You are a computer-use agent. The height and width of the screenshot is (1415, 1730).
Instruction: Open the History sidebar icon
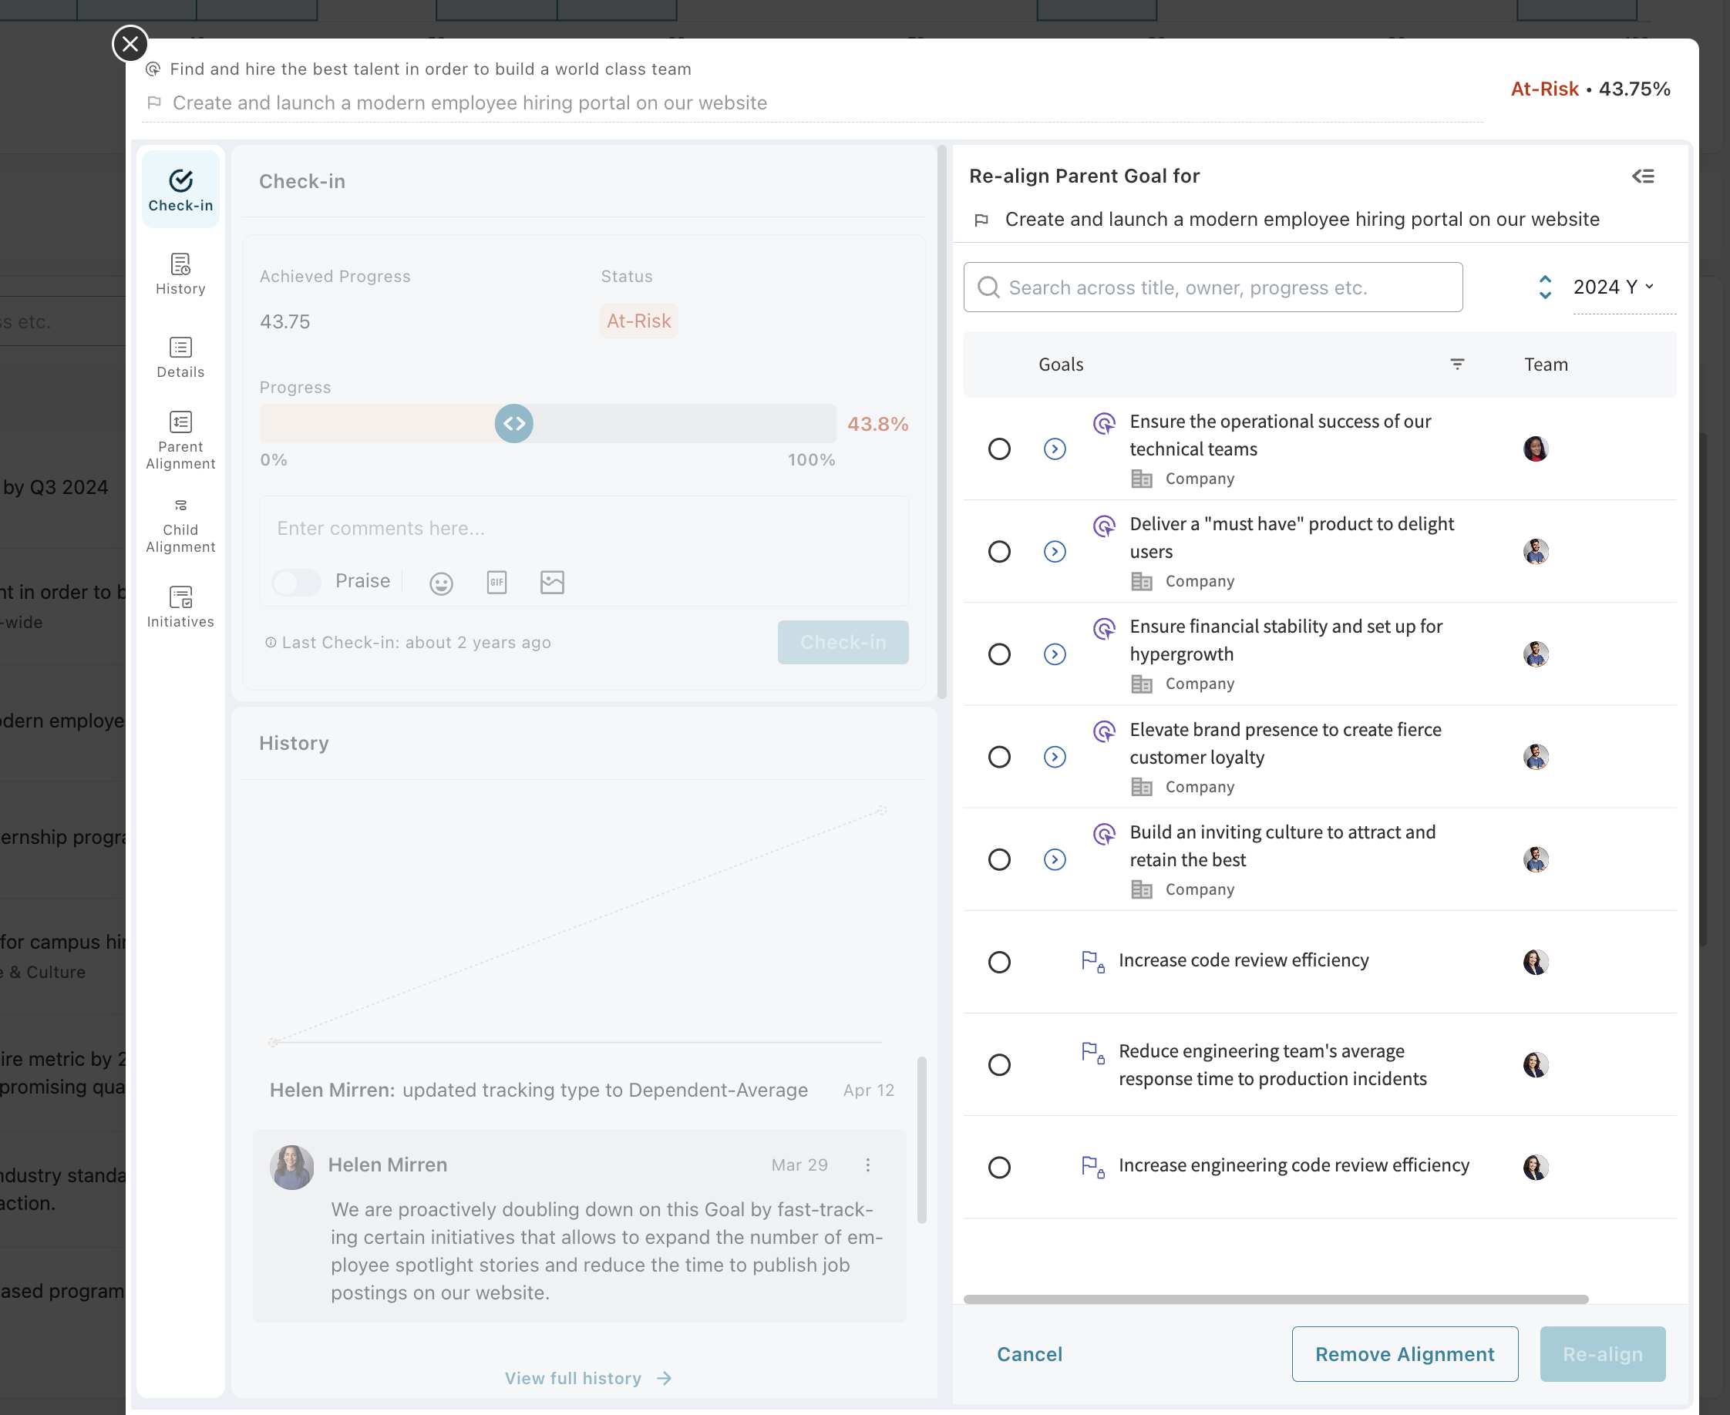click(180, 274)
